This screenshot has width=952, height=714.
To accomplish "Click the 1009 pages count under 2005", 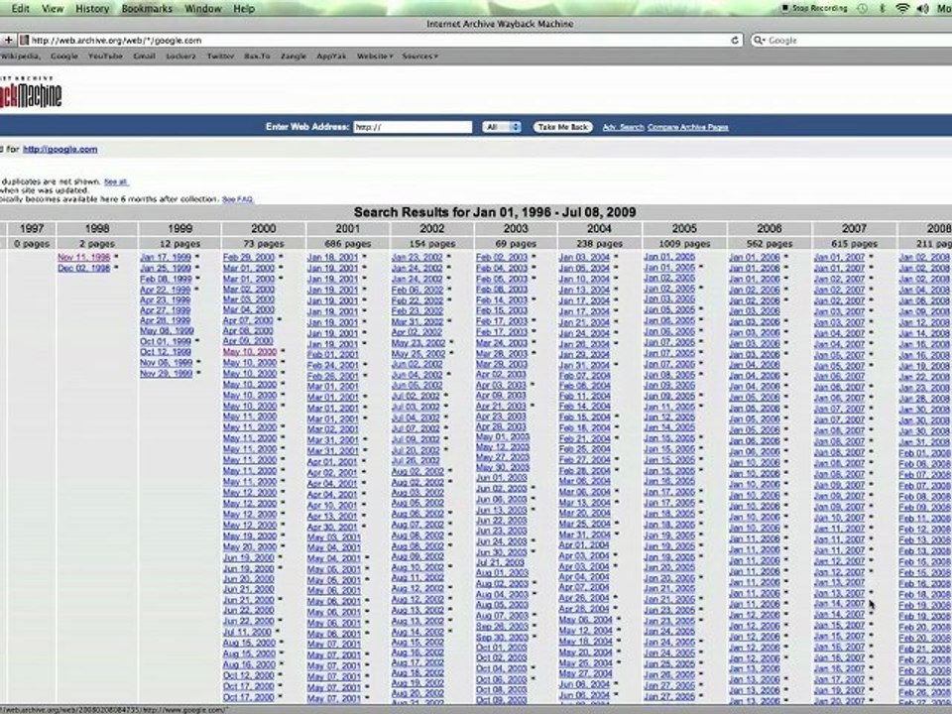I will coord(684,244).
